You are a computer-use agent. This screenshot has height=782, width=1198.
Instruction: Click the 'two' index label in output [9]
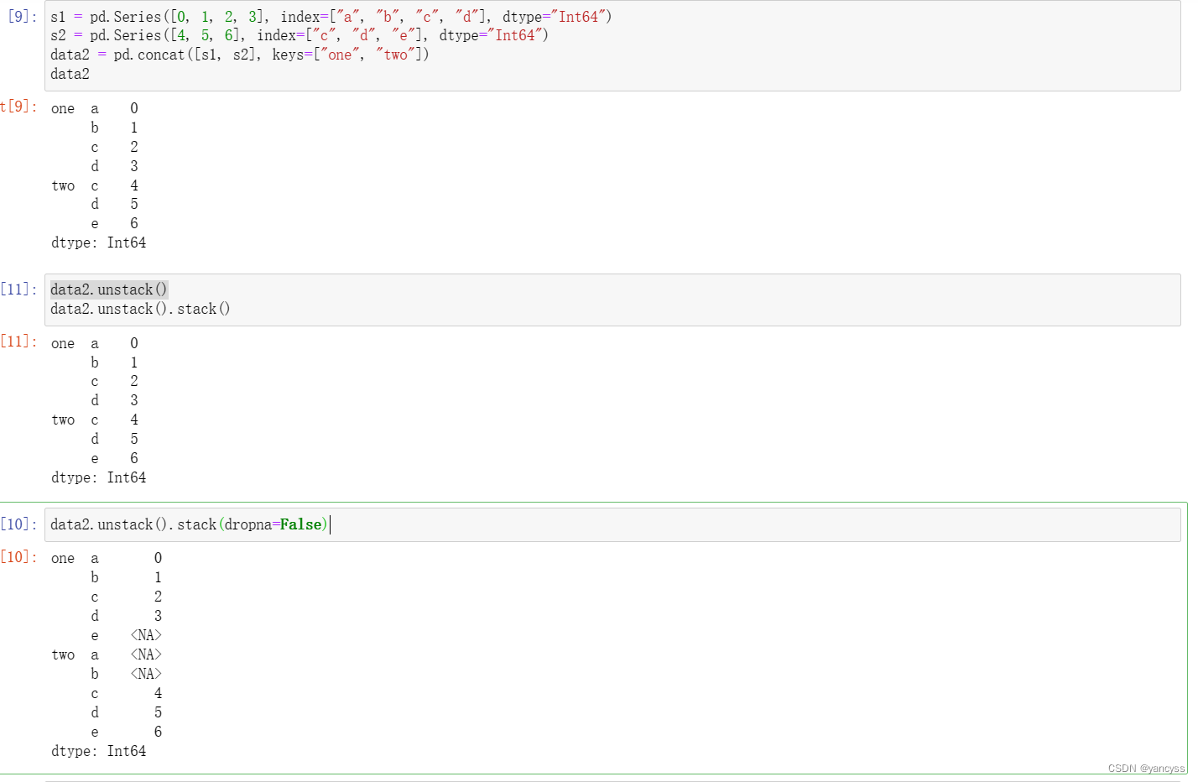(x=63, y=185)
